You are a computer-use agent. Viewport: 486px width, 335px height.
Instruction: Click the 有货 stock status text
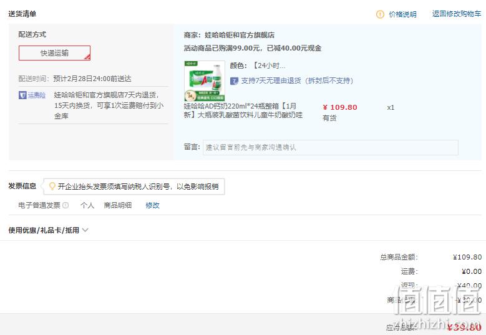click(329, 118)
